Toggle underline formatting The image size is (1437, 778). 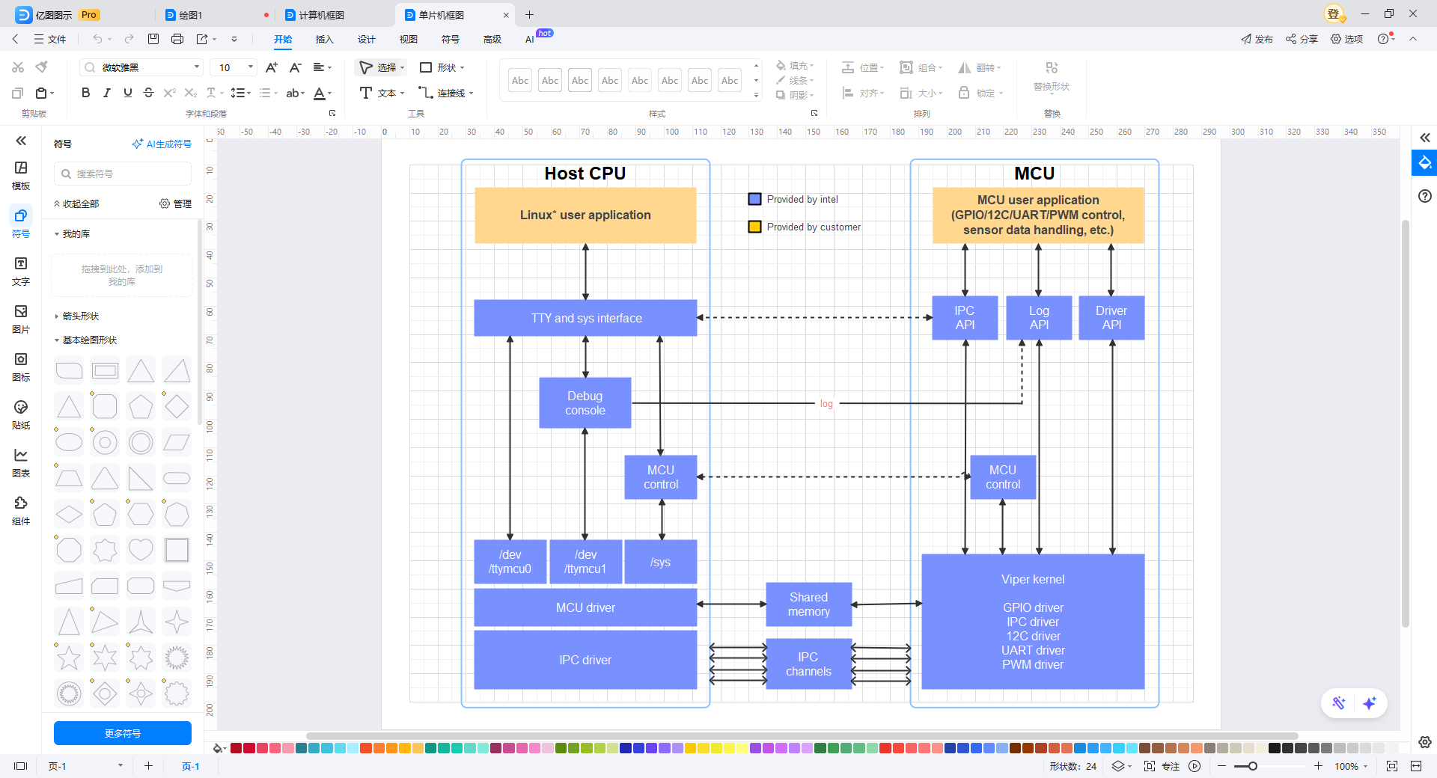pos(127,93)
